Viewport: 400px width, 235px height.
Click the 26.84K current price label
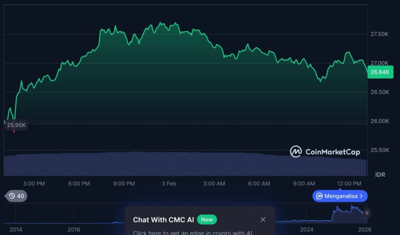pos(380,72)
